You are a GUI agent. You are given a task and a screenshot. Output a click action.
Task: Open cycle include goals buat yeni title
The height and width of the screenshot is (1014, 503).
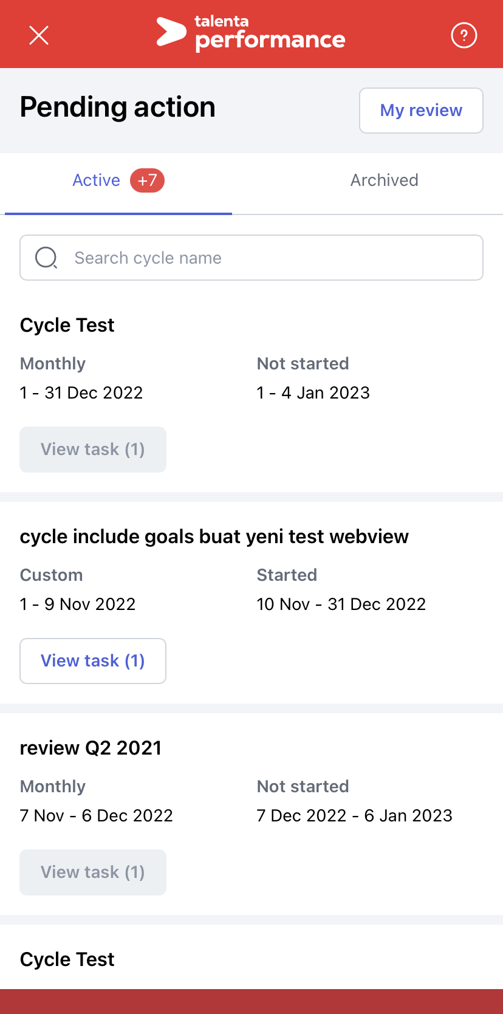[x=214, y=536]
